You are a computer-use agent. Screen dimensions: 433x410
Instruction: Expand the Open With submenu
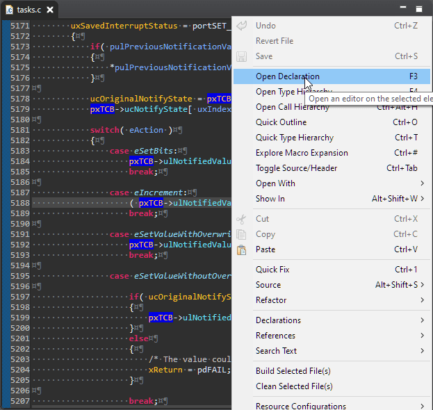pyautogui.click(x=332, y=183)
